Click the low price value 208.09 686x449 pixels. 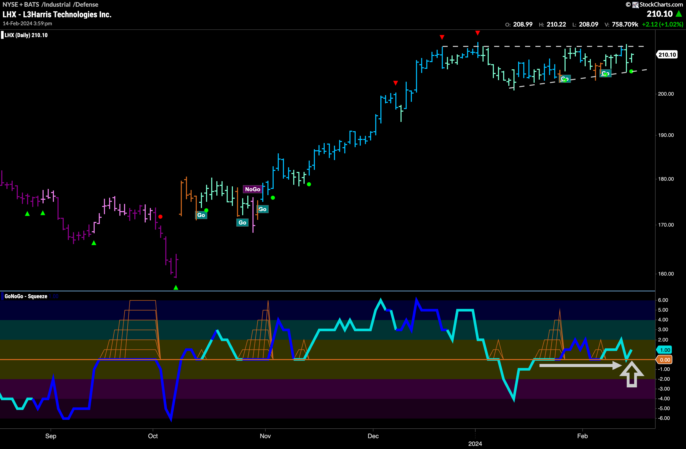click(589, 24)
